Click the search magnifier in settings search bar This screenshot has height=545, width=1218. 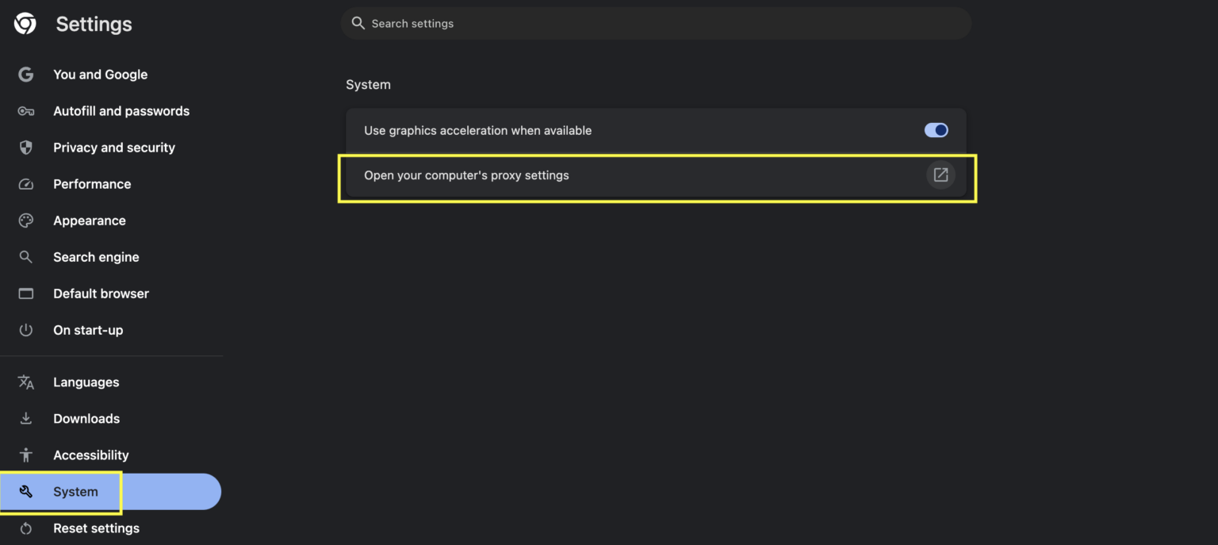(358, 23)
